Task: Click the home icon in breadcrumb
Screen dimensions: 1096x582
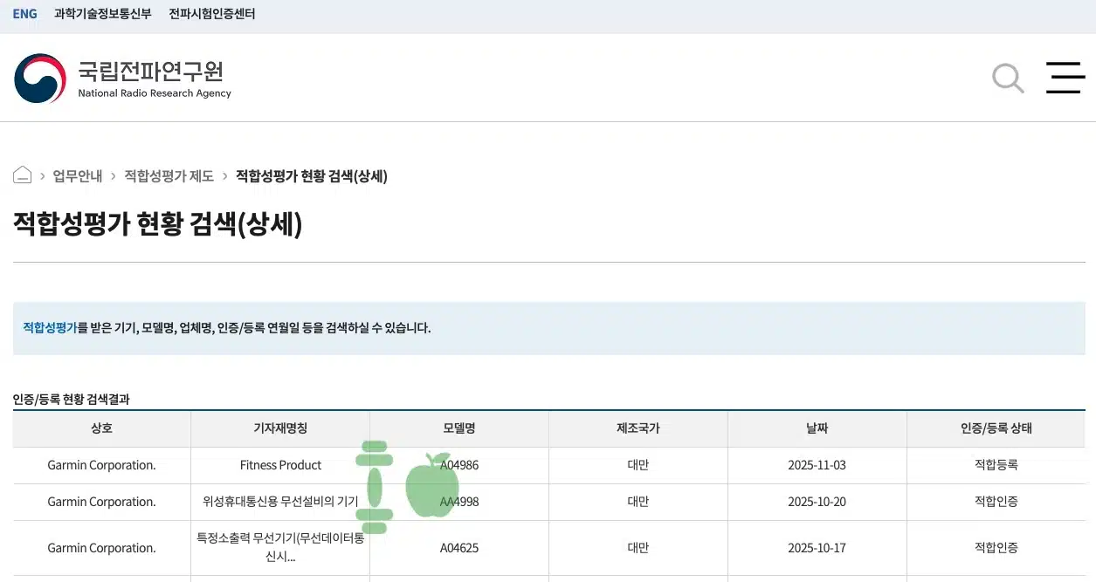Action: [x=23, y=175]
